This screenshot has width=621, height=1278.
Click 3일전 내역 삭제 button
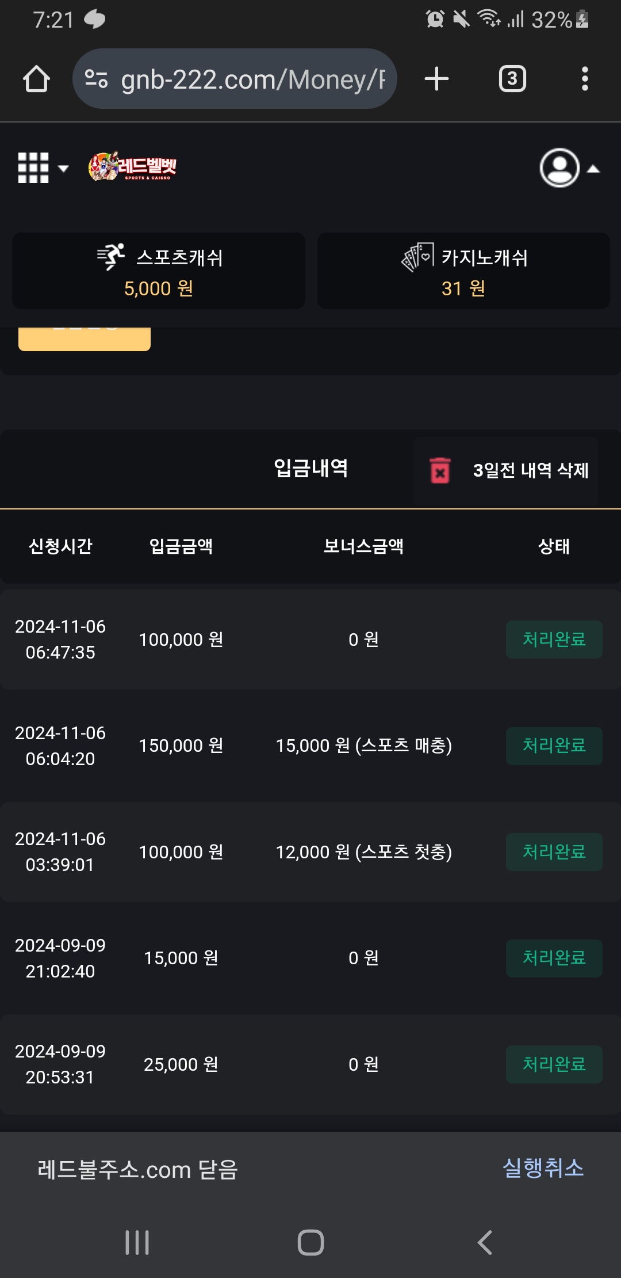point(530,471)
